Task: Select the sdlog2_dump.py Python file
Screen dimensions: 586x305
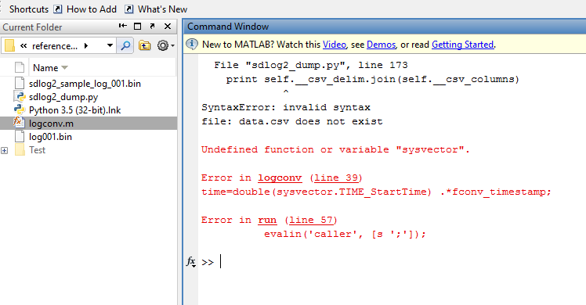Action: 63,97
